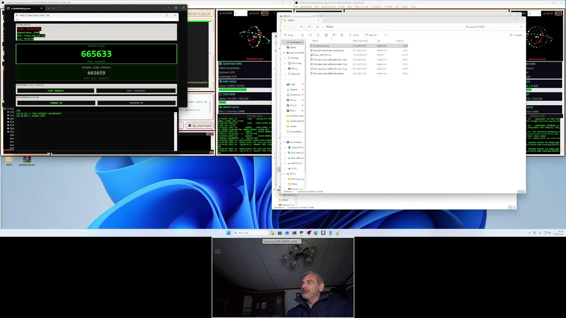This screenshot has height=318, width=566.
Task: Click the Cut scissors icon in Explorer toolbar
Action: [302, 35]
